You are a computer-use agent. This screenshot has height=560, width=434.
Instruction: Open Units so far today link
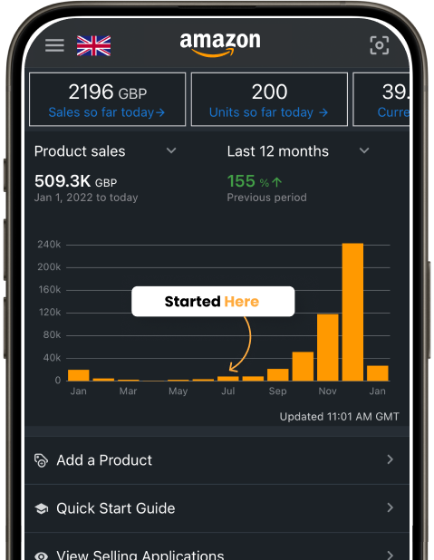tap(268, 112)
